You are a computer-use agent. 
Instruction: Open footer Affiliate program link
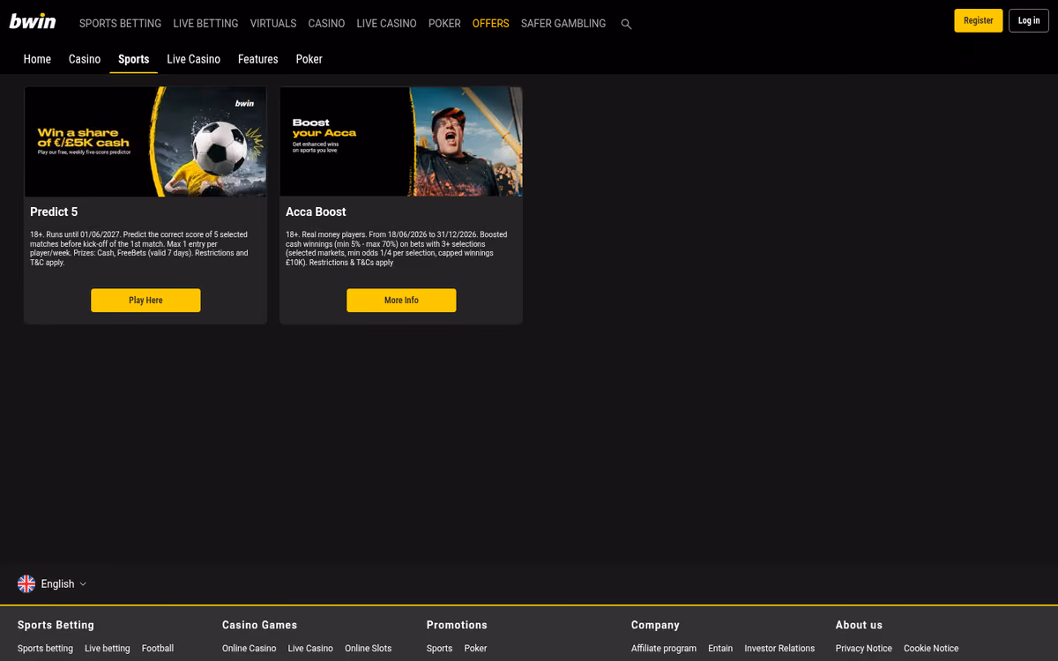[x=664, y=649]
